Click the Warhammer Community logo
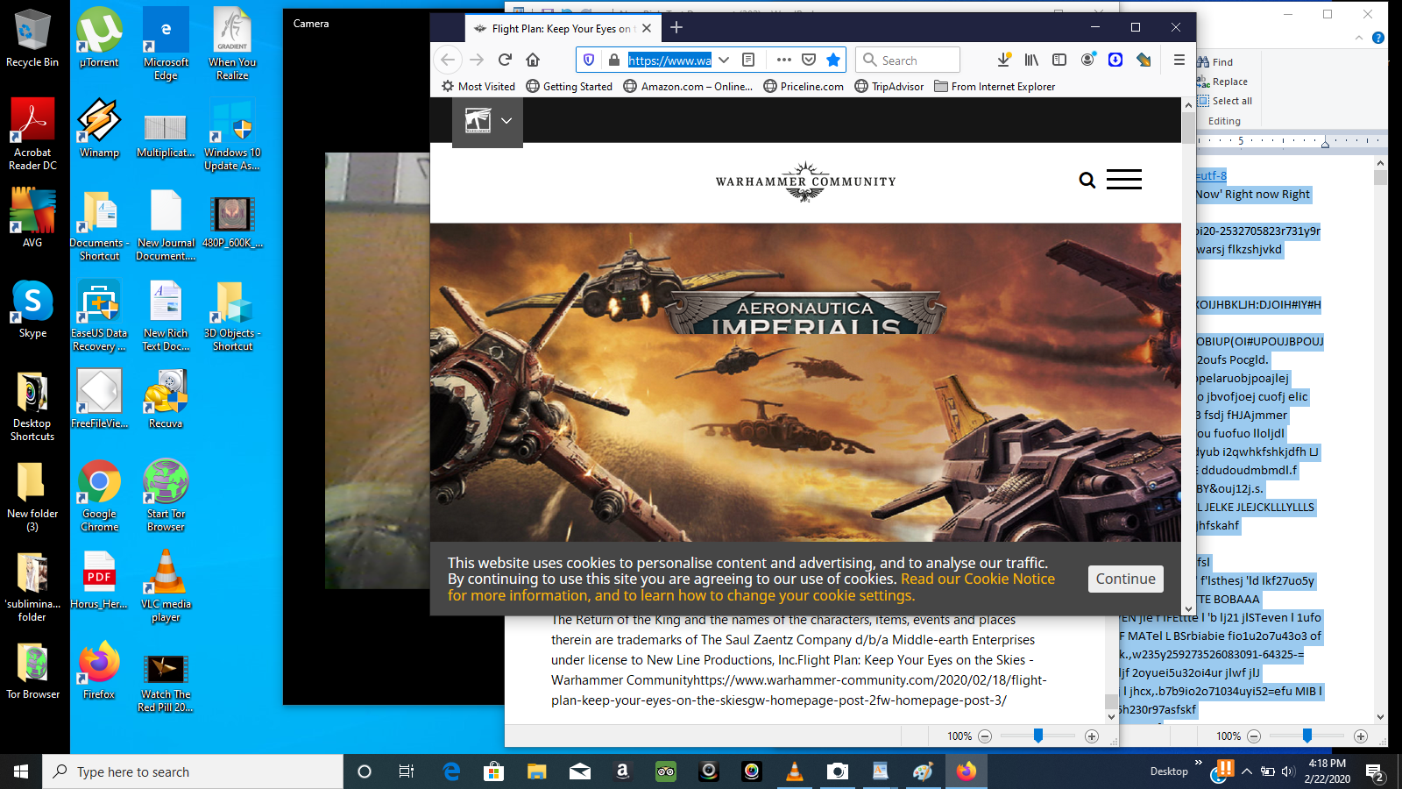Viewport: 1402px width, 789px height. pyautogui.click(x=805, y=181)
